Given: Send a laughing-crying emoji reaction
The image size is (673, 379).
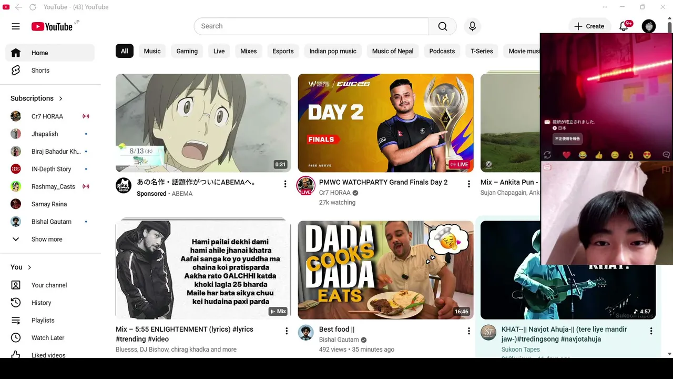Looking at the screenshot, I should [583, 155].
